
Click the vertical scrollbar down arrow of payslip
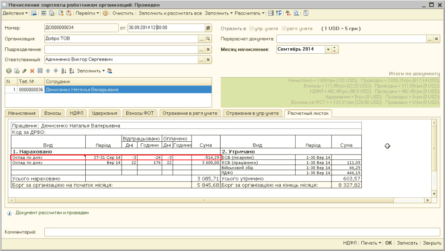434,194
